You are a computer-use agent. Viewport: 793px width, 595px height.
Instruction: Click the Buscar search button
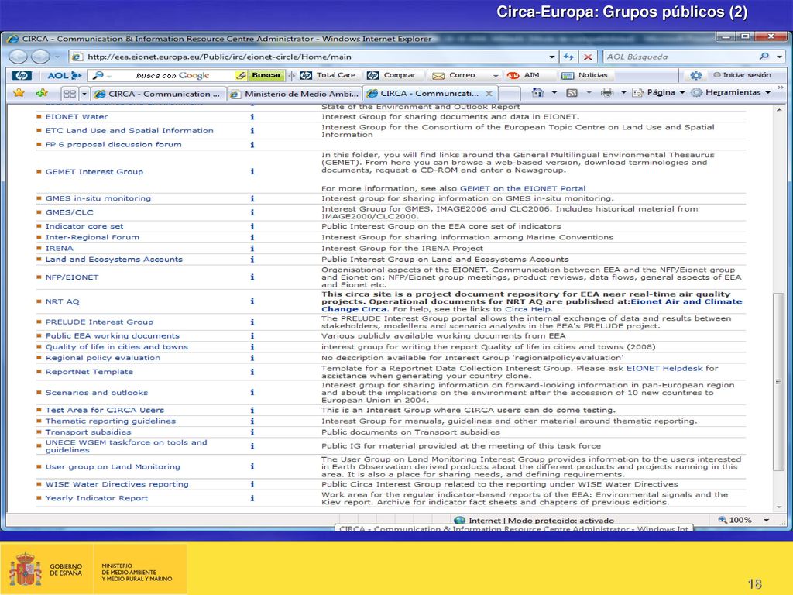point(266,75)
